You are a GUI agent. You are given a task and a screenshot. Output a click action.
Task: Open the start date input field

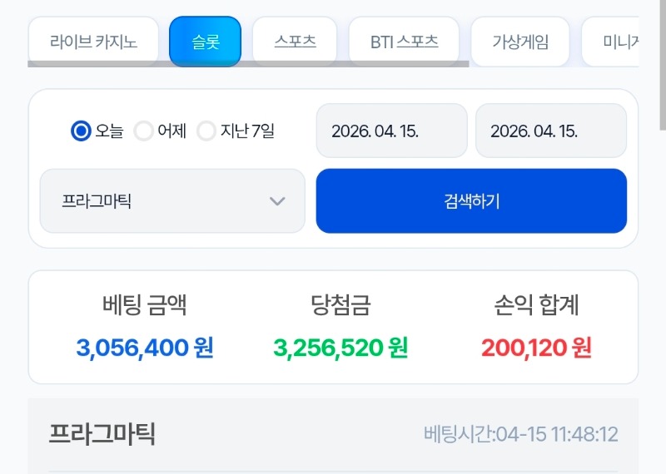click(391, 131)
